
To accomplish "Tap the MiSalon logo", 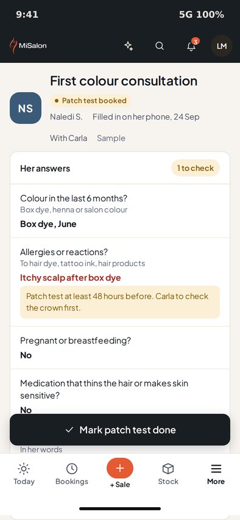I will [x=28, y=46].
